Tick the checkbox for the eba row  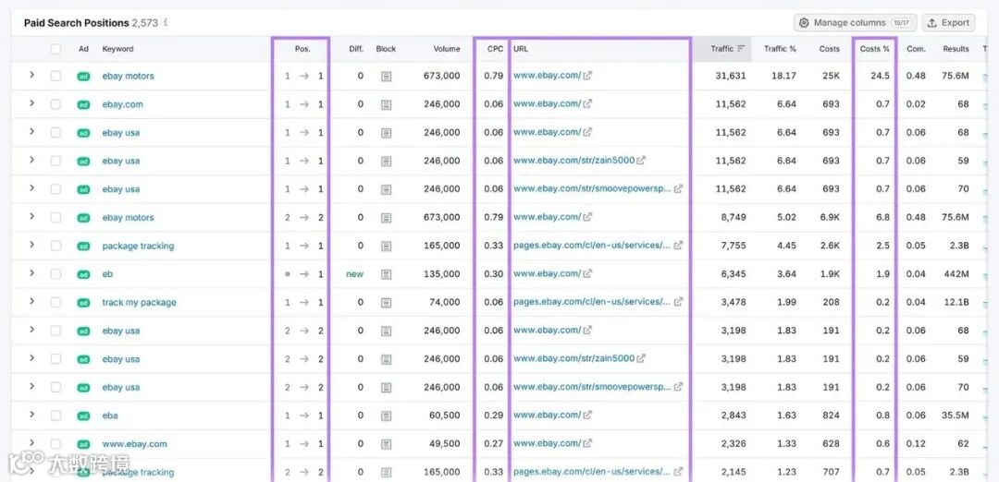point(56,416)
